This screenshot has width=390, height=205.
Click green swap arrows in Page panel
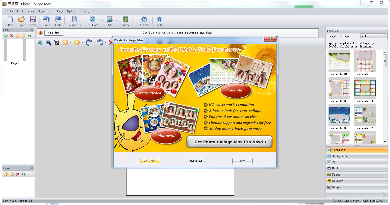[30, 36]
